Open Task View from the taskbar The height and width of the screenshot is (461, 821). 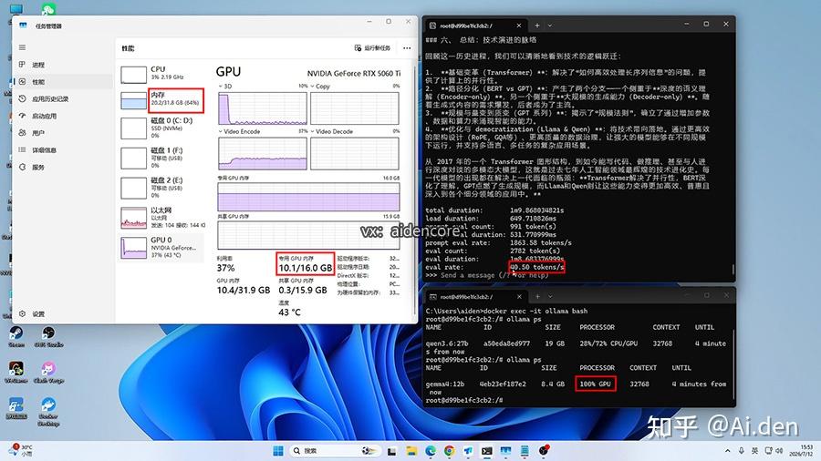click(x=391, y=451)
